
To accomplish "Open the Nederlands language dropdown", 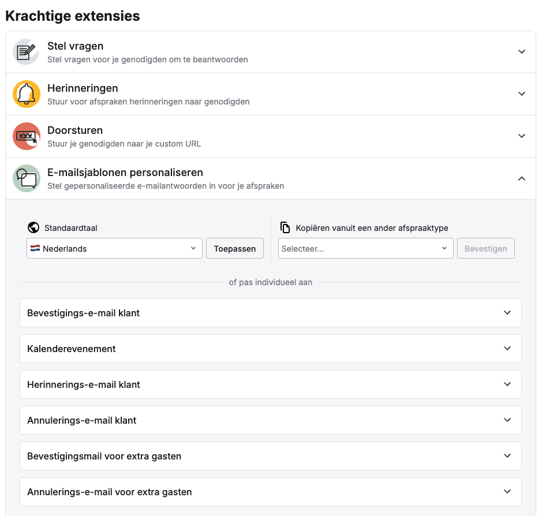I will [x=114, y=249].
